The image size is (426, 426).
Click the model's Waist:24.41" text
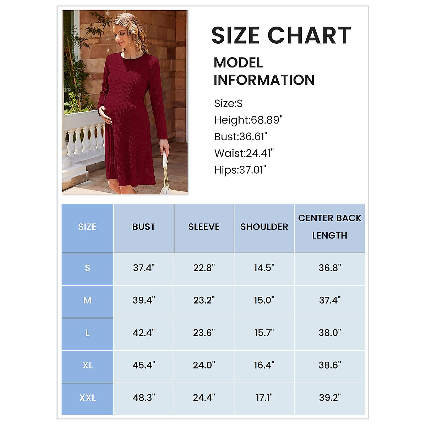tap(244, 153)
